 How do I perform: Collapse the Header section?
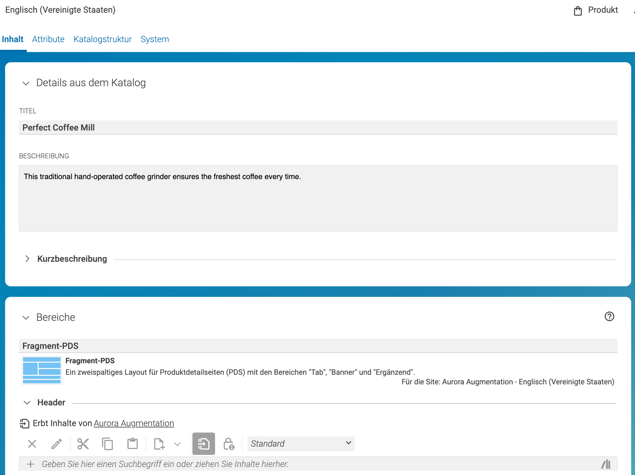tap(27, 403)
